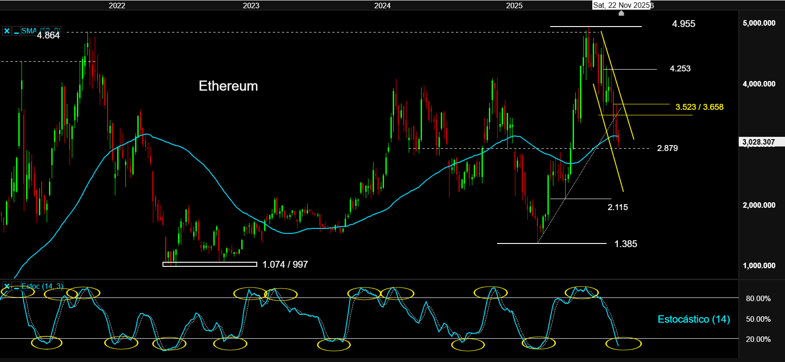
Task: Click the 2.115 price level label
Action: (617, 207)
